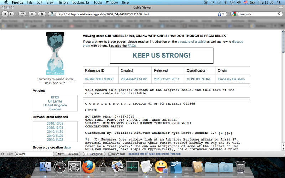Open the Time Machine menu bar icon
Image resolution: width=285 pixels, height=178 pixels.
coord(219,2)
